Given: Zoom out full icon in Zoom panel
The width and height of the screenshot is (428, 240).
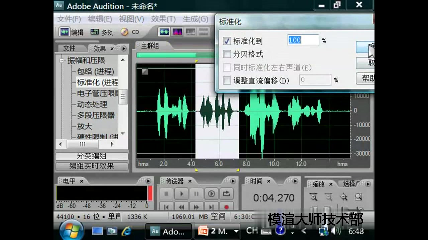Looking at the screenshot, I should (343, 197).
